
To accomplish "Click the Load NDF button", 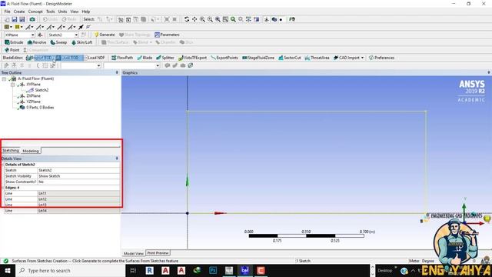I will (x=95, y=58).
